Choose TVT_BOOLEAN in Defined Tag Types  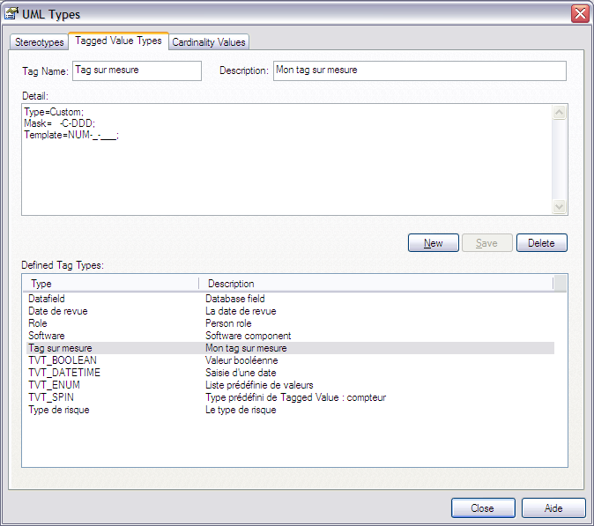click(63, 360)
